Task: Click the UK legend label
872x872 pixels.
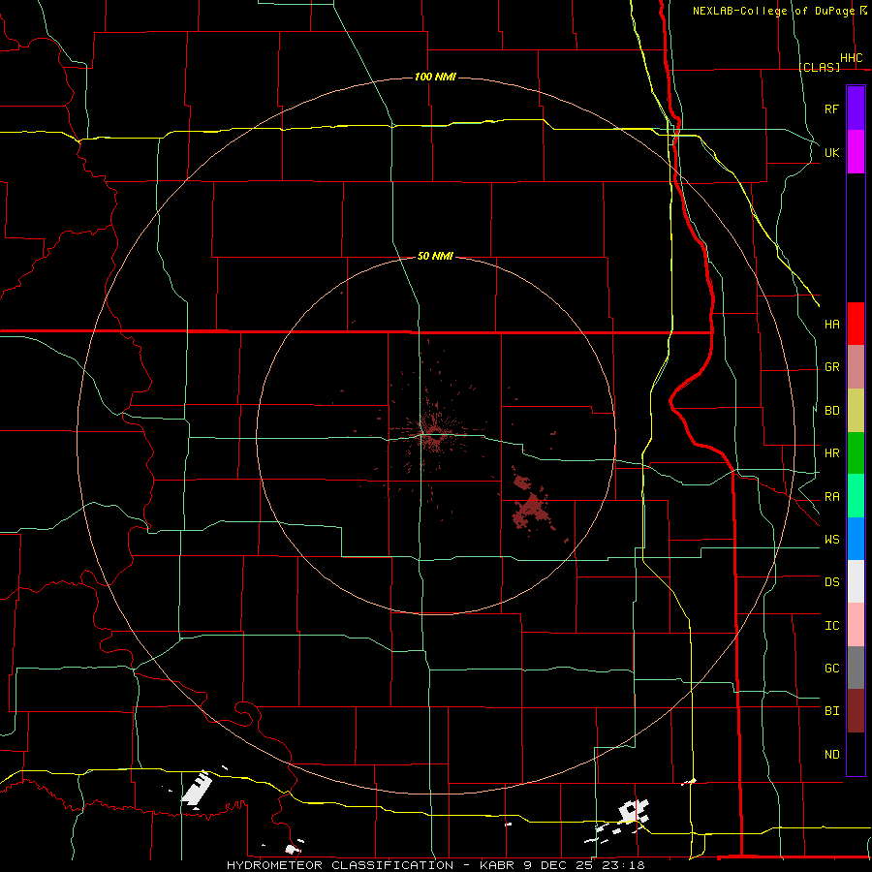Action: 831,152
